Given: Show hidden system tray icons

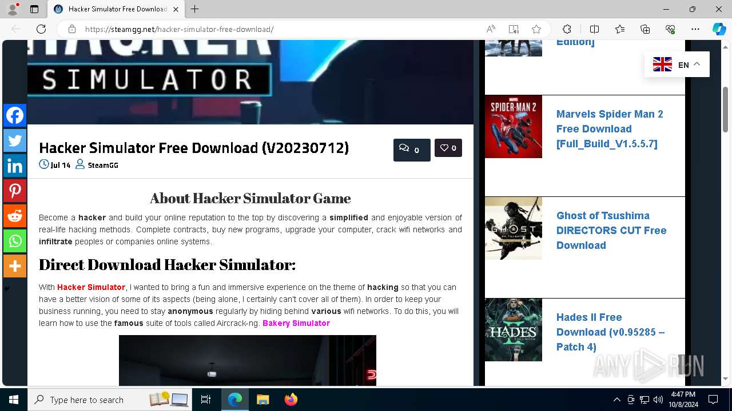Looking at the screenshot, I should pos(616,400).
